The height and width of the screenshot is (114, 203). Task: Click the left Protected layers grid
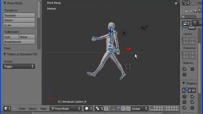(x=185, y=55)
